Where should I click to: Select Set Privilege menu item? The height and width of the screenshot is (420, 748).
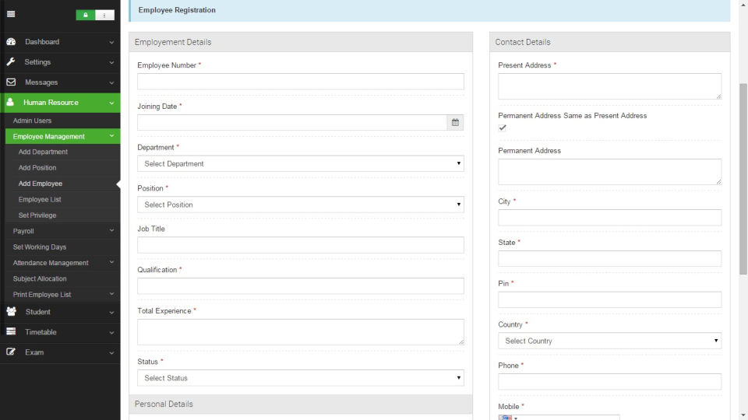click(37, 215)
